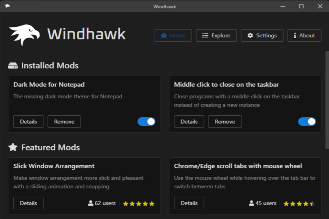329x219 pixels.
Task: Click the 45 users count label
Action: pos(265,203)
